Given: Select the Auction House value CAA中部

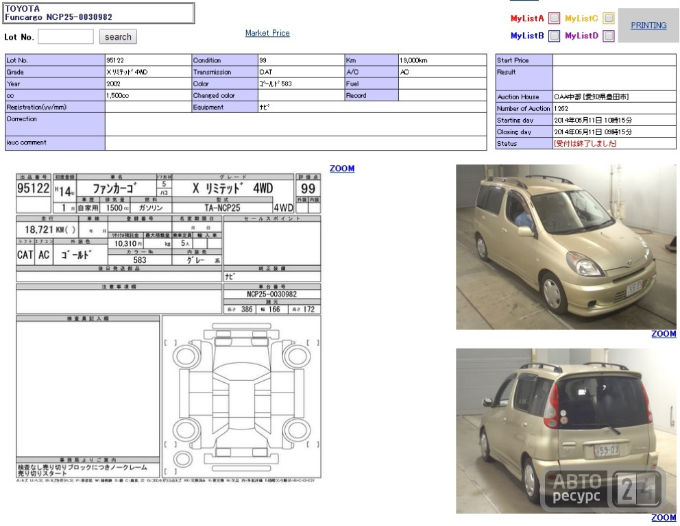Looking at the screenshot, I should point(591,97).
